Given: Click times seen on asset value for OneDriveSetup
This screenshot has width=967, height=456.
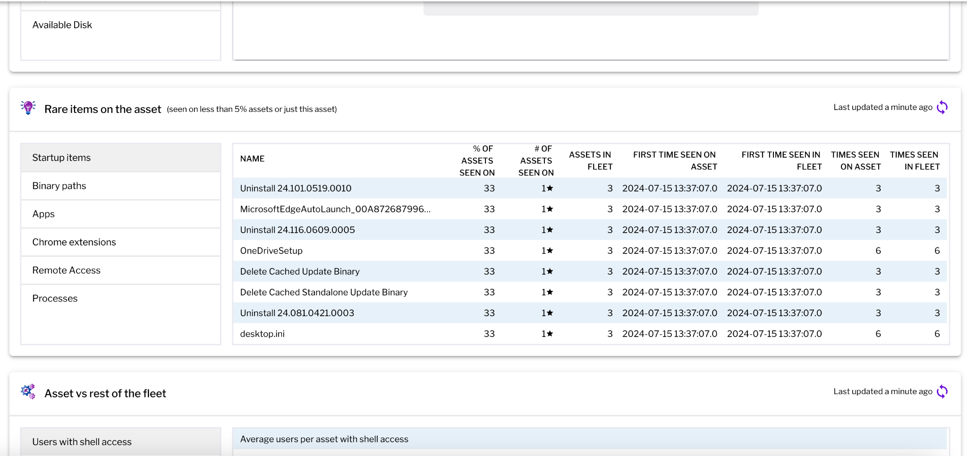Looking at the screenshot, I should pos(878,251).
